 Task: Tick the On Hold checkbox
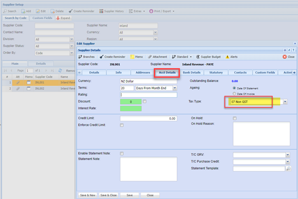[x=234, y=118]
